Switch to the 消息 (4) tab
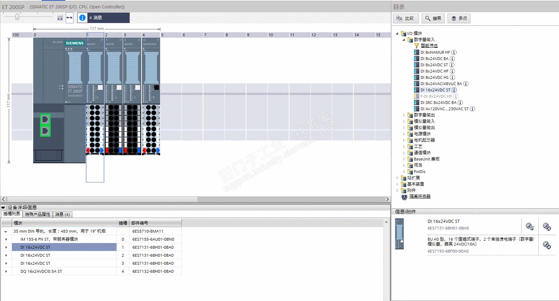 (63, 214)
